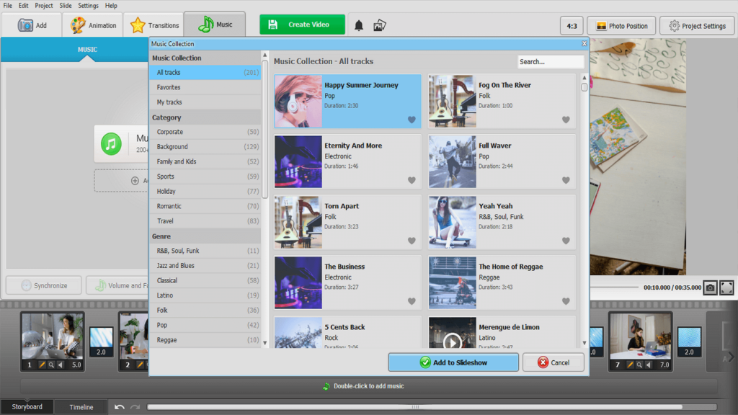Click the zoom magnifier icon on slide 7

(x=638, y=365)
